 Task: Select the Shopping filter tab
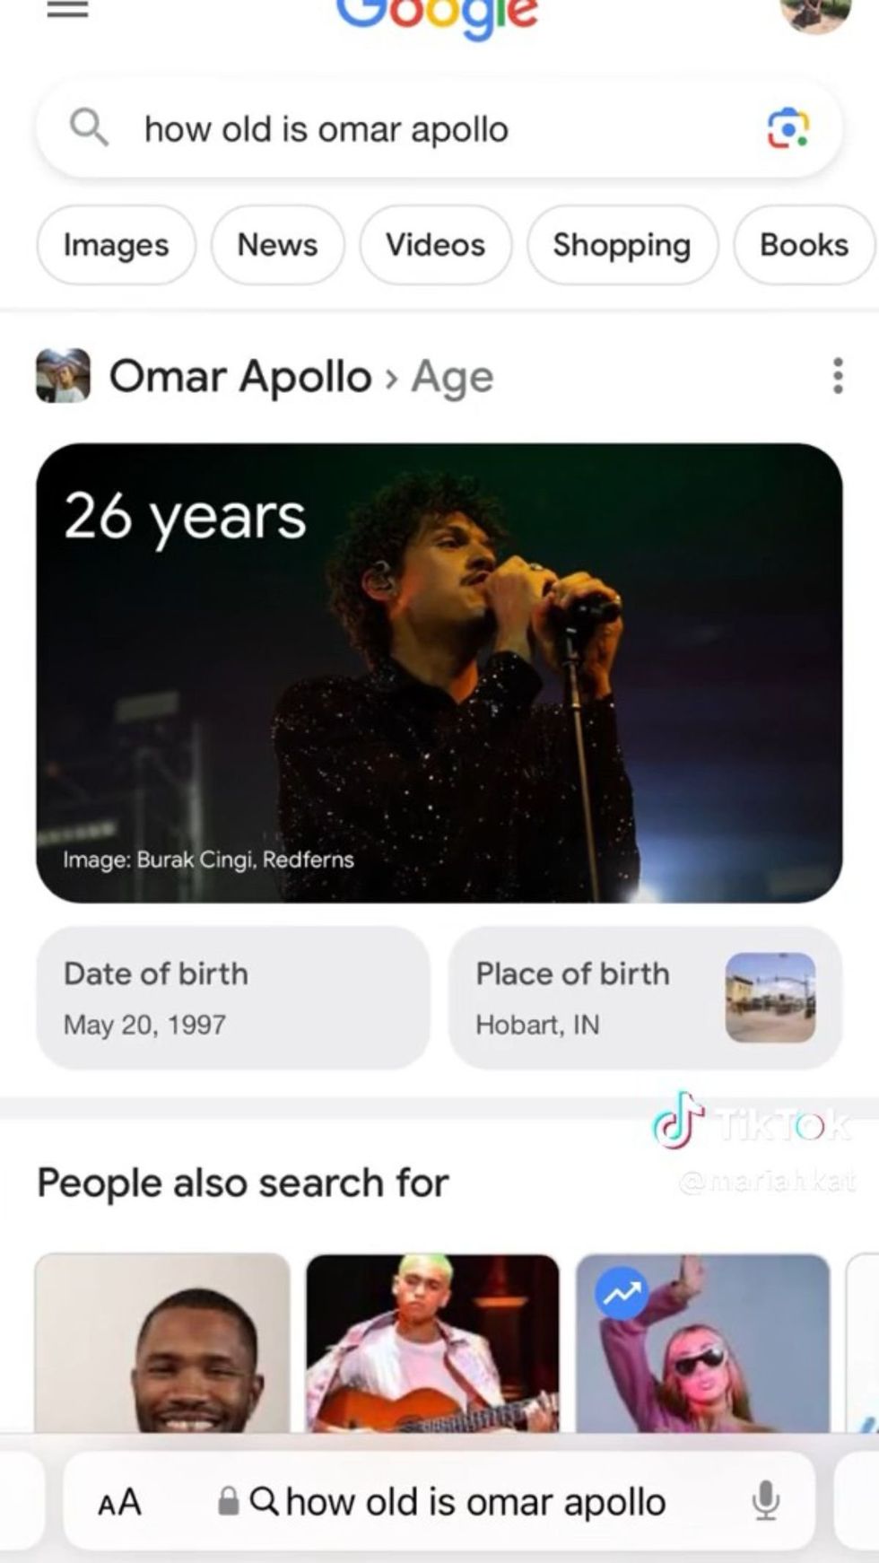click(622, 245)
